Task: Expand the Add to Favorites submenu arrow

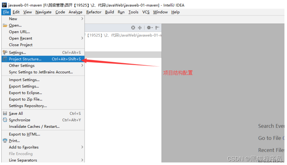Action: 82,147
